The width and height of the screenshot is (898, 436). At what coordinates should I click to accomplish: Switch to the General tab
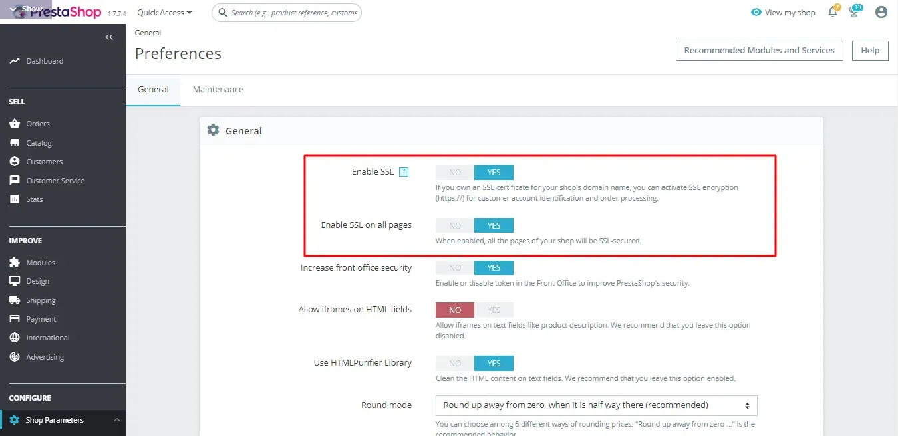(x=153, y=90)
